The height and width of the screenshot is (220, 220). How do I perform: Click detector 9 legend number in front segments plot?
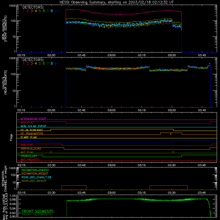[56, 11]
